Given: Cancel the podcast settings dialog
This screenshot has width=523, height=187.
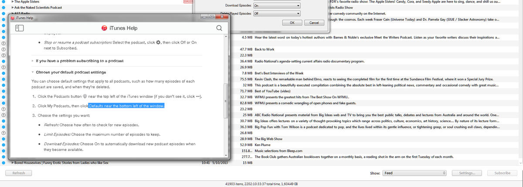Looking at the screenshot, I should tap(314, 23).
